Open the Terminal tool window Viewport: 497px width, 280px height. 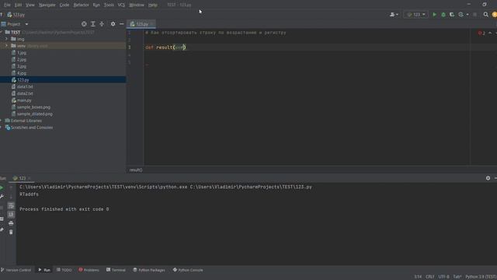(116, 270)
